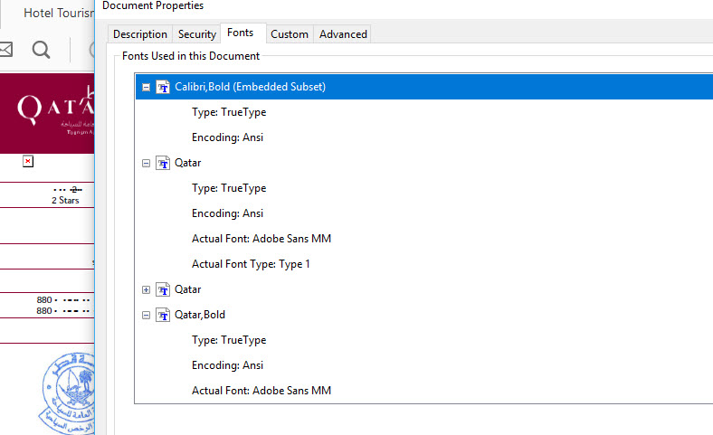Screen dimensions: 713x435
Task: Switch to the Security tab
Action: pyautogui.click(x=197, y=34)
